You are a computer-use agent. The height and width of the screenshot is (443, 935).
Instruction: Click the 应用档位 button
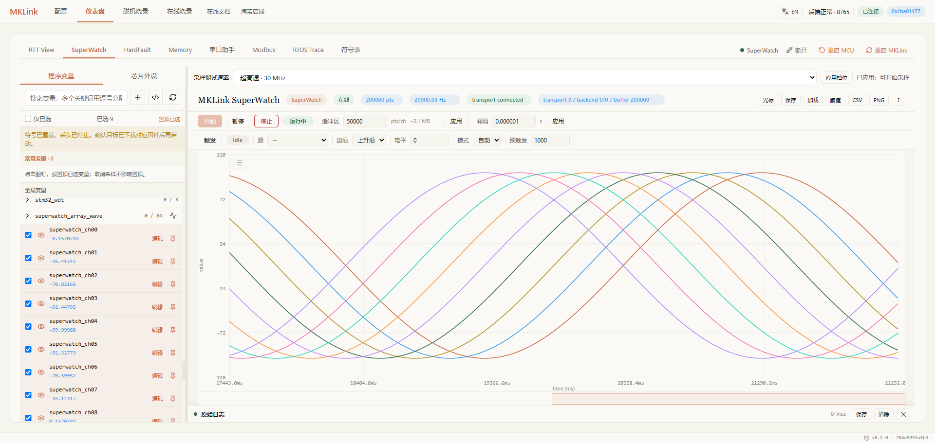(x=837, y=78)
